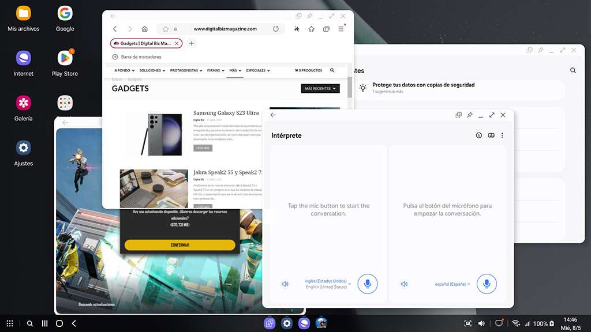Image resolution: width=591 pixels, height=332 pixels.
Task: Open browser hamburger menu
Action: pyautogui.click(x=341, y=29)
